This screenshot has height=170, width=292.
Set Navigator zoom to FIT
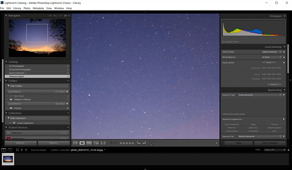click(50, 16)
